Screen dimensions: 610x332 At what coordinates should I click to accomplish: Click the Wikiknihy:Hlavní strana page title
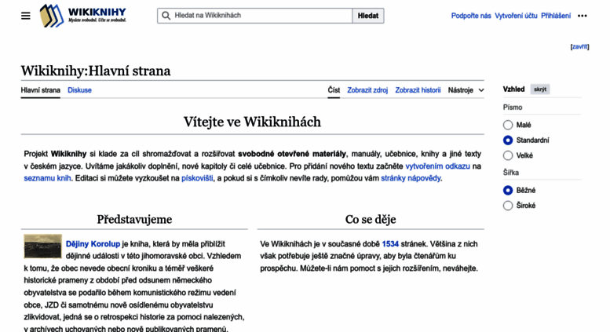[96, 71]
